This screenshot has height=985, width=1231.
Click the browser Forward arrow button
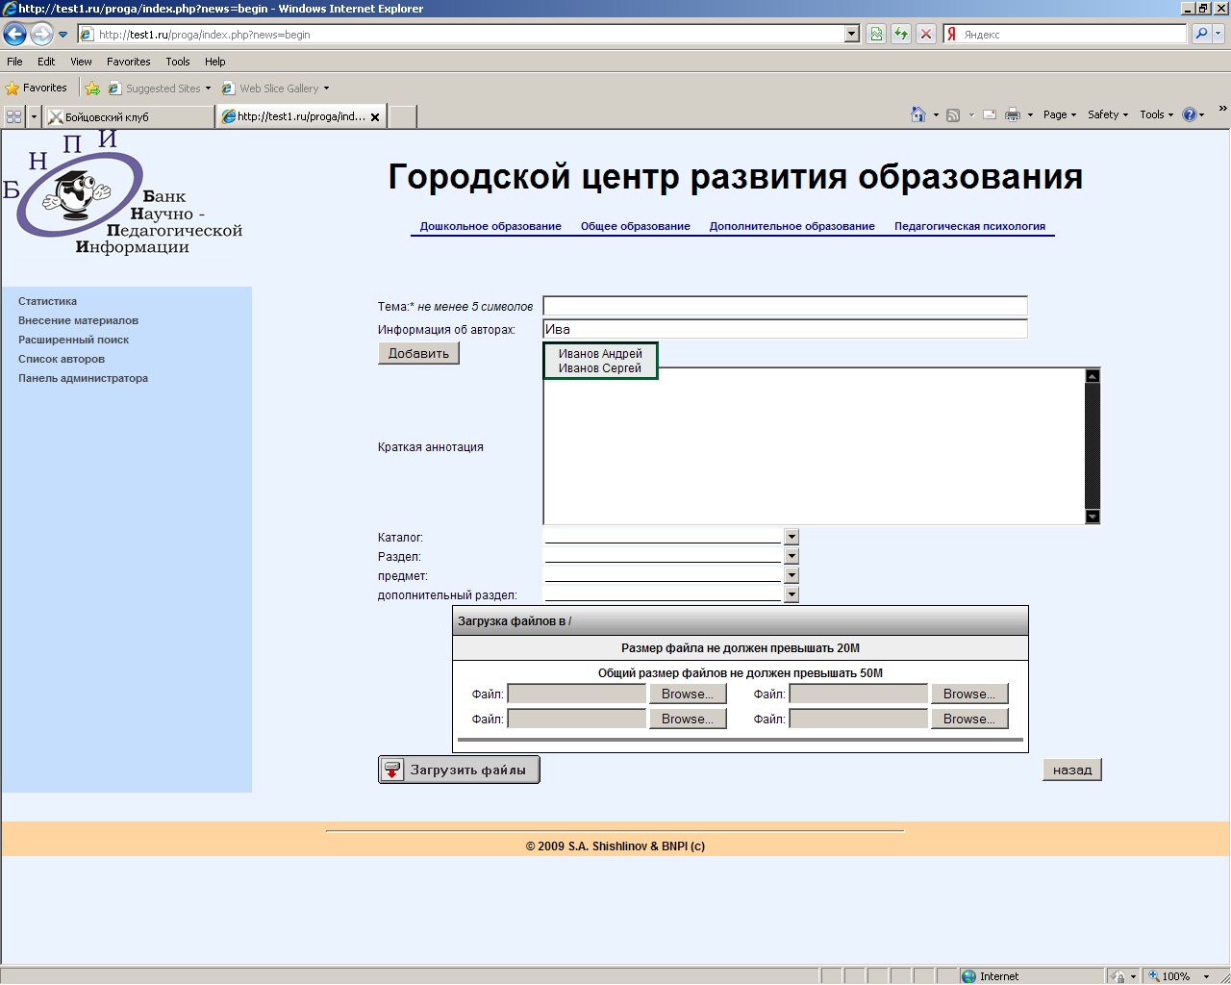click(x=41, y=35)
